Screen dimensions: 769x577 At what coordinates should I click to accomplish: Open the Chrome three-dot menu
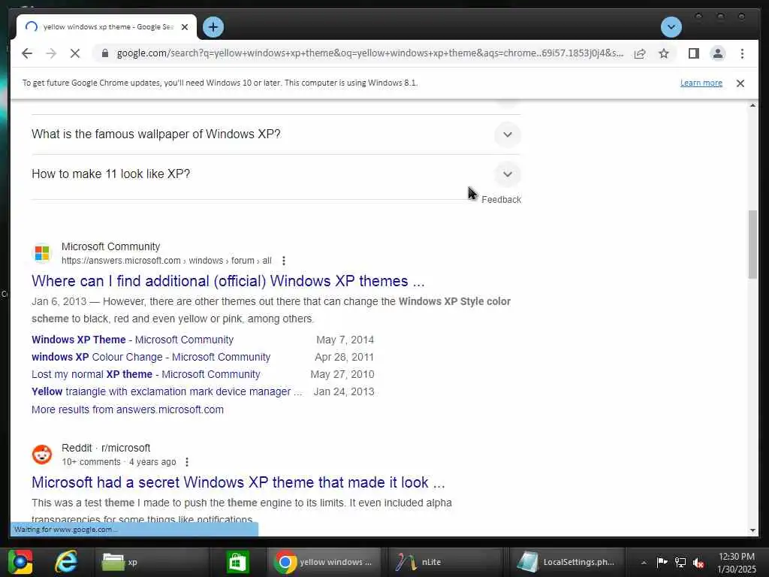click(742, 53)
